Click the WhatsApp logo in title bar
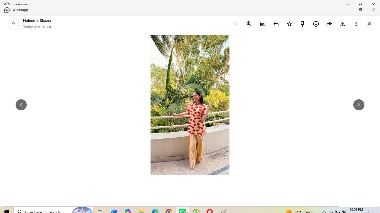 (x=7, y=10)
